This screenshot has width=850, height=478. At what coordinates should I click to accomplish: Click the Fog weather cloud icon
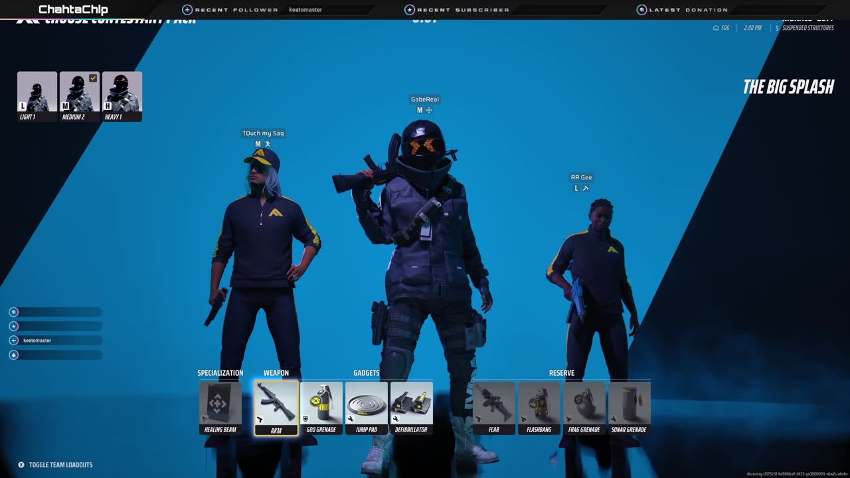click(716, 28)
